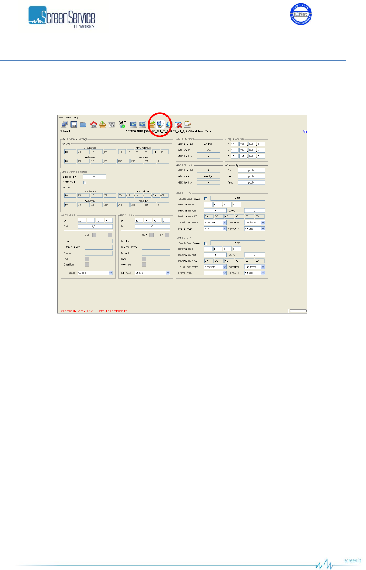
Task: Go to the Home page icon
Action: tap(94, 124)
